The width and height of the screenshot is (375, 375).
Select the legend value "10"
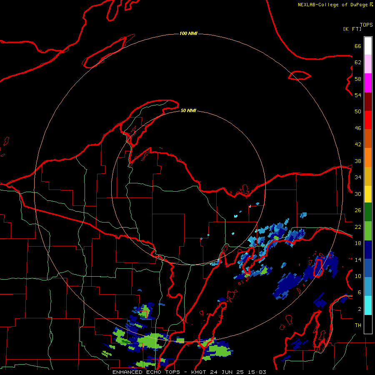coord(358,276)
